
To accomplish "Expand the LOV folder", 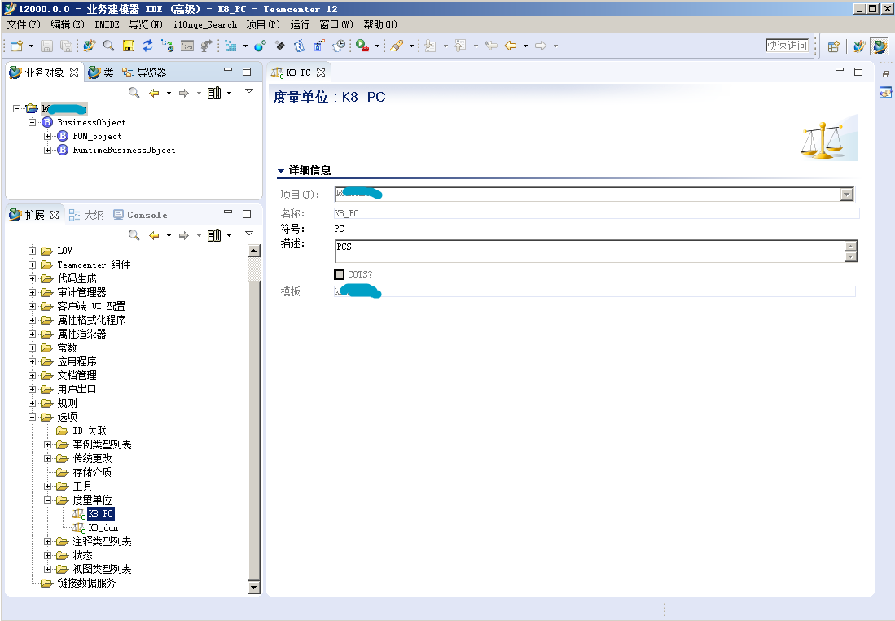I will (33, 251).
